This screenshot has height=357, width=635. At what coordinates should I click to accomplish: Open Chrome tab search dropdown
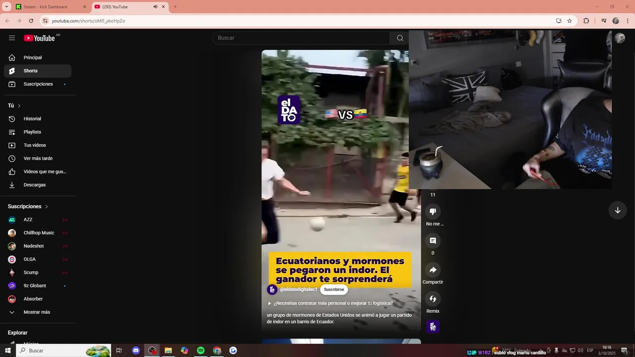6,7
